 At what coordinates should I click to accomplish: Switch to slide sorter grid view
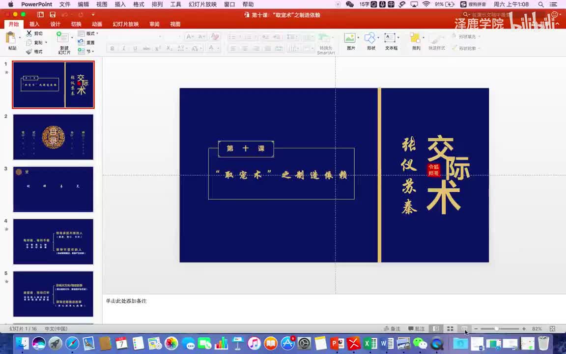tap(450, 329)
